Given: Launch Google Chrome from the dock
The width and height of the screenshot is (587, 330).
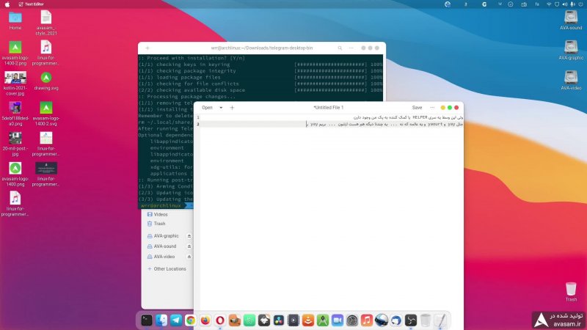Looking at the screenshot, I should point(191,320).
